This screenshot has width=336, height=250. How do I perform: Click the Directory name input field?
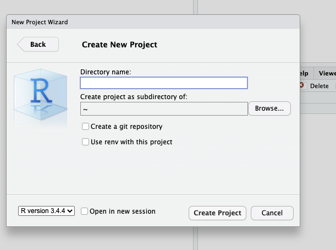click(164, 83)
